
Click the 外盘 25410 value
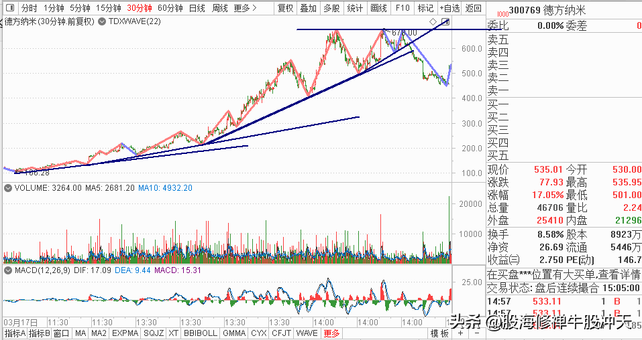(x=549, y=221)
